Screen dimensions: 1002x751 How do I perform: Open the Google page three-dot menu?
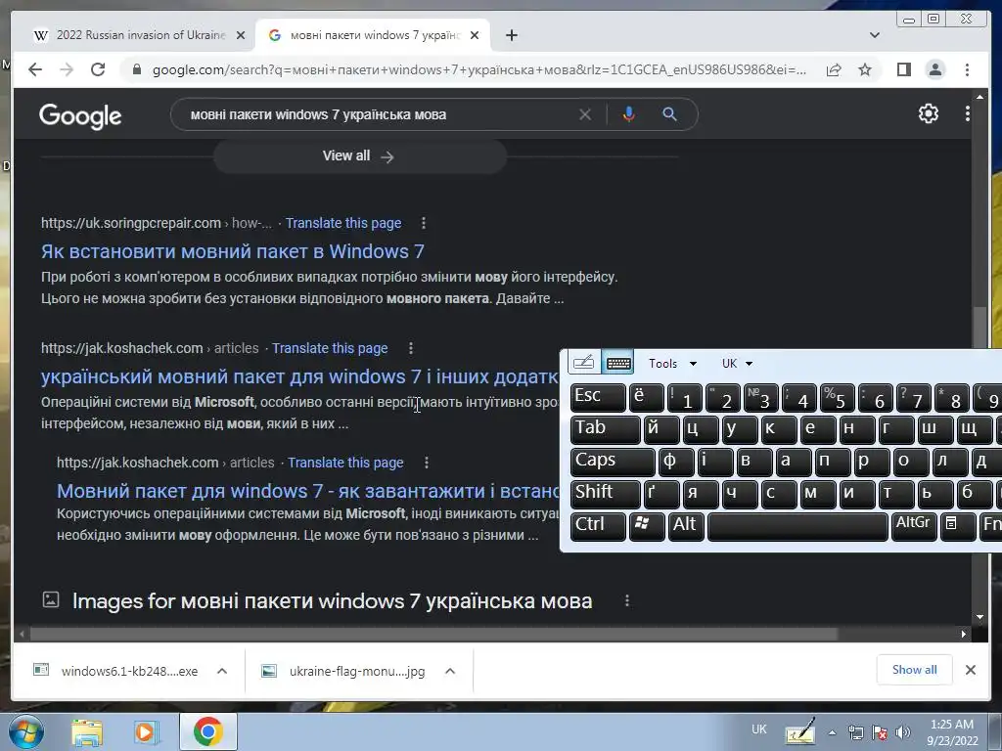point(968,113)
